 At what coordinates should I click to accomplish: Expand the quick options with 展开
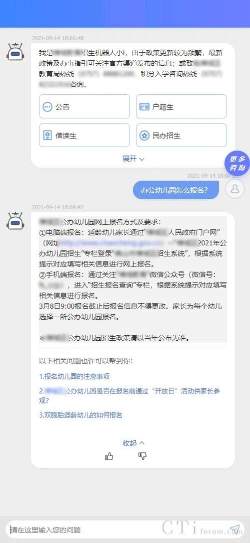pyautogui.click(x=133, y=159)
